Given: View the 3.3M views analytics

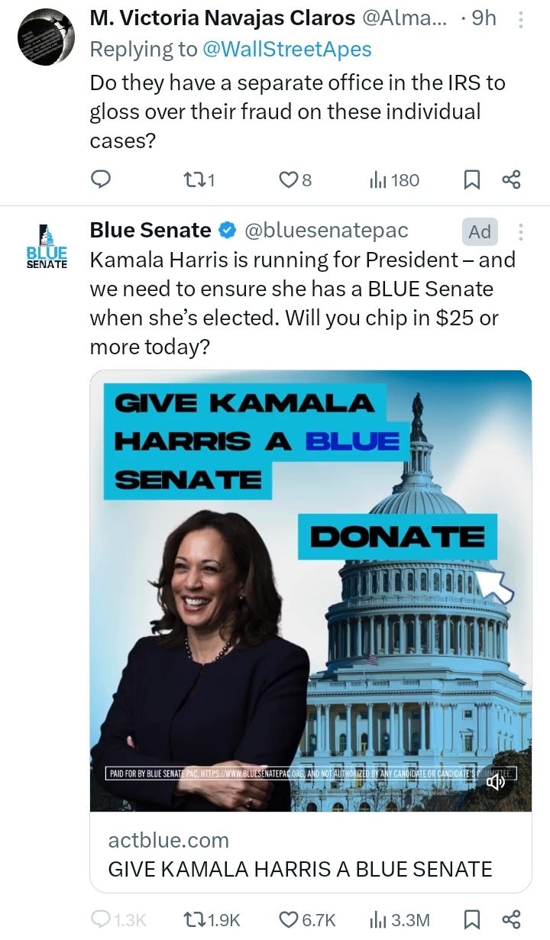Looking at the screenshot, I should [x=400, y=919].
